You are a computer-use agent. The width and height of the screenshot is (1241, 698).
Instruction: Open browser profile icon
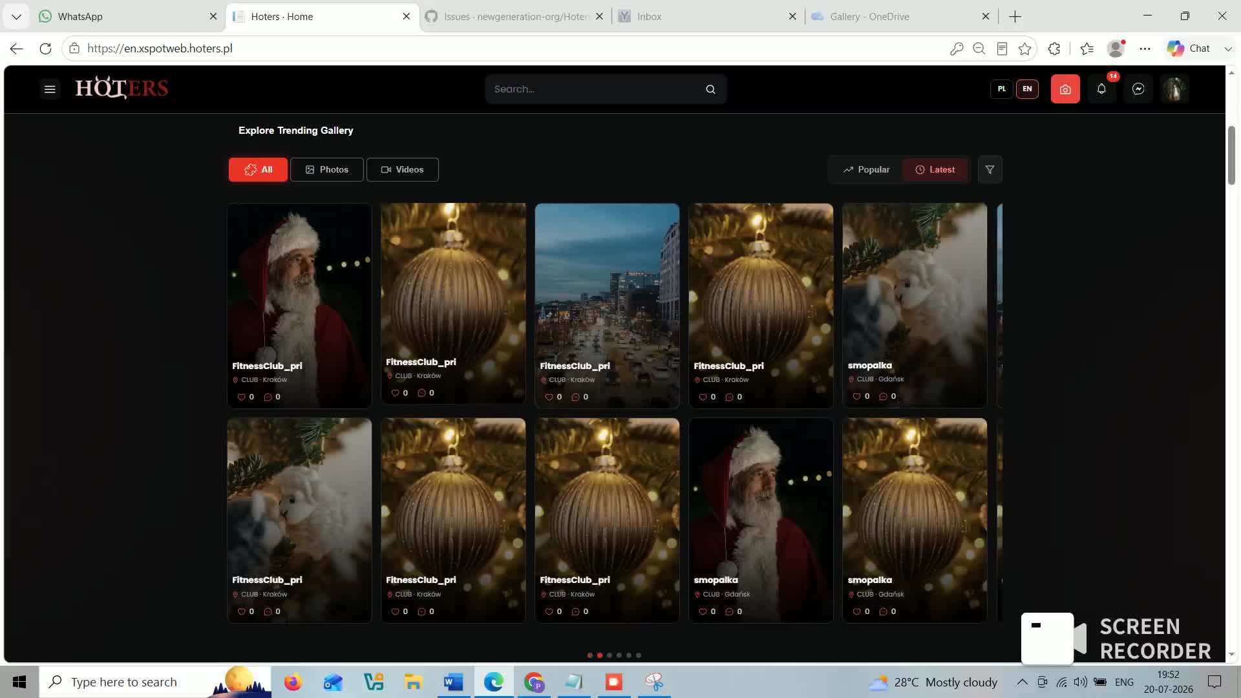pyautogui.click(x=1116, y=48)
